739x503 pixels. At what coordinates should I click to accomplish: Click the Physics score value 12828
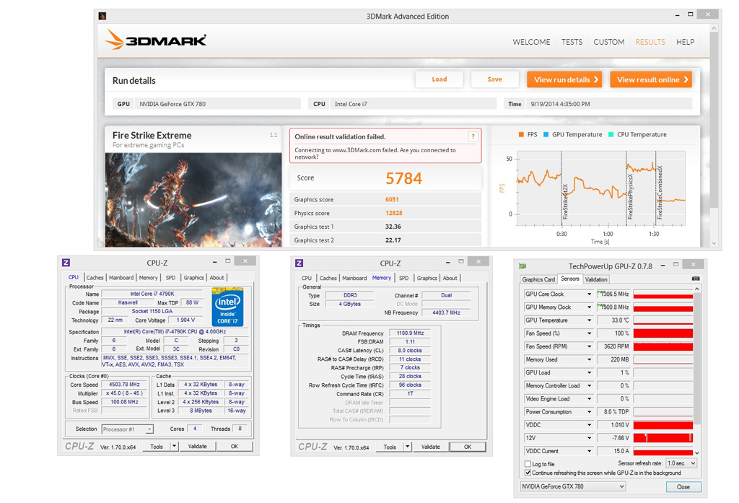[x=394, y=213]
